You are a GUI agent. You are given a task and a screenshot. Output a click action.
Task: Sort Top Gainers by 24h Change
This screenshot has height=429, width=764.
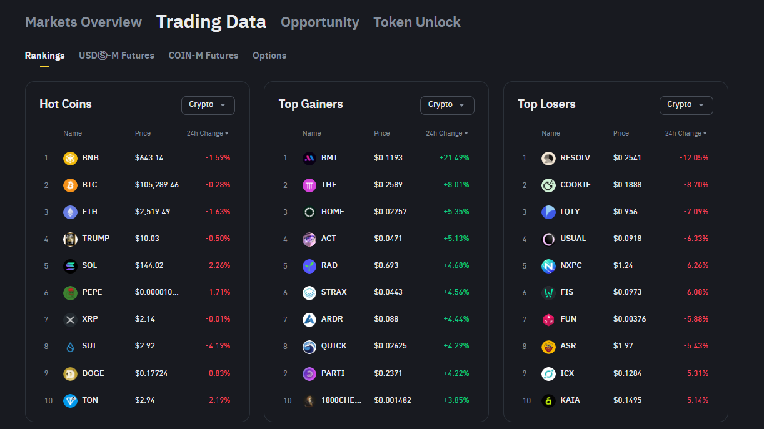tap(446, 134)
